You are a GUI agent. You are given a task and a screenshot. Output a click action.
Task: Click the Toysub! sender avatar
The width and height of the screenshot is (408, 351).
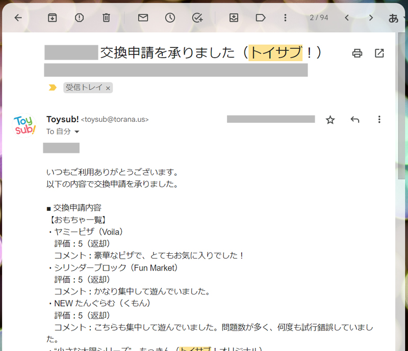[x=24, y=125]
